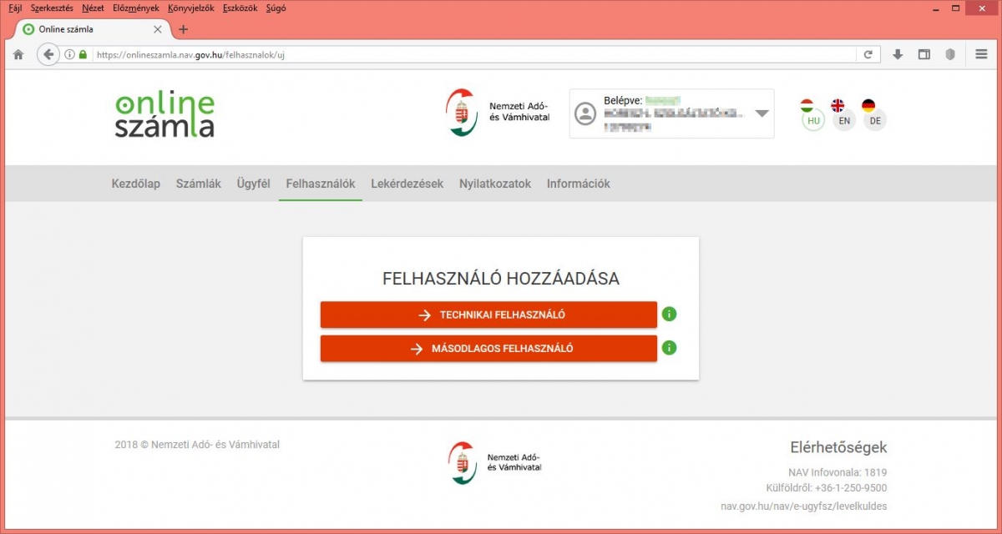Click the reload page icon

[x=868, y=54]
